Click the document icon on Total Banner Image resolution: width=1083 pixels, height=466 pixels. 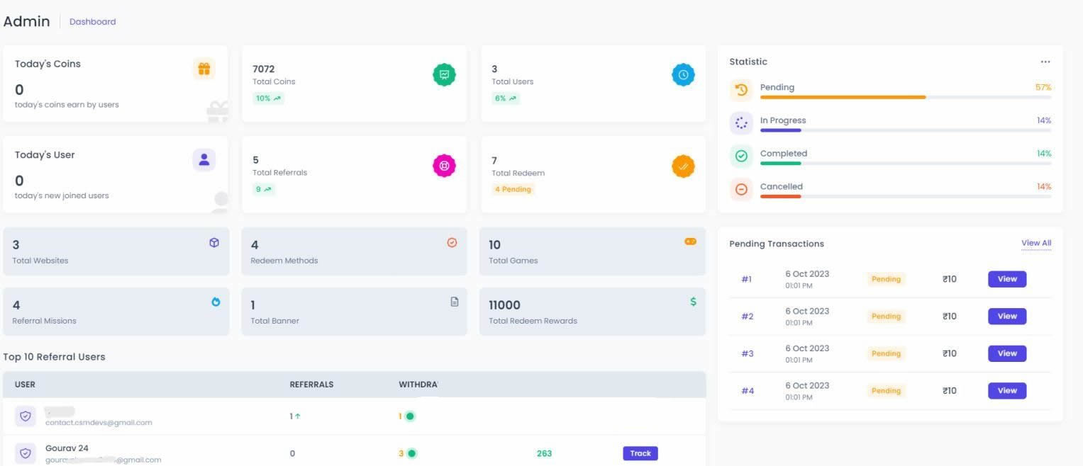point(455,302)
